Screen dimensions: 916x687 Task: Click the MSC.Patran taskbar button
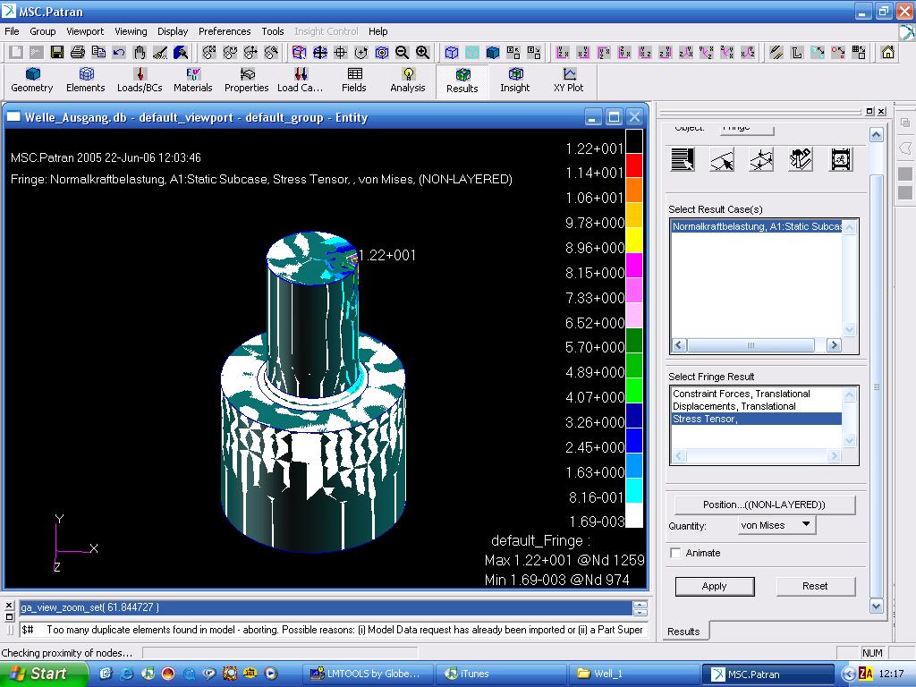click(x=767, y=674)
